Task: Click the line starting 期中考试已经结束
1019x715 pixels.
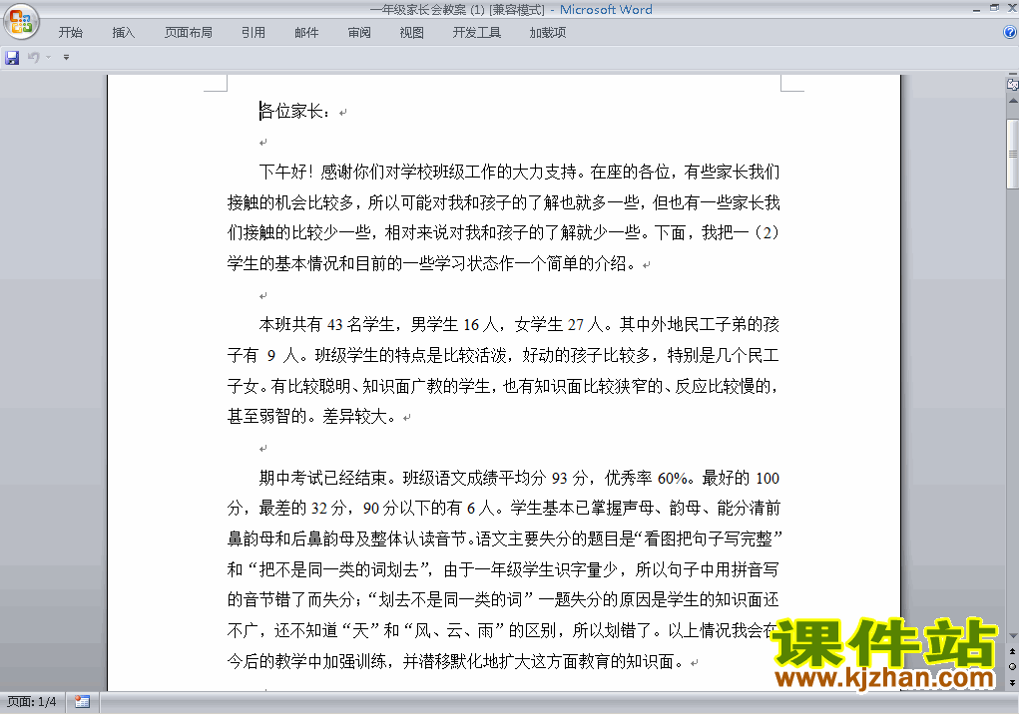Action: [519, 478]
